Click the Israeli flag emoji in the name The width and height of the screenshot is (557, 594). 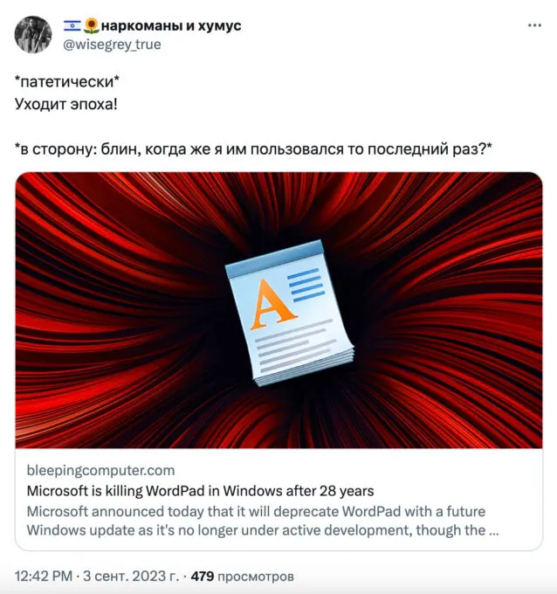[x=72, y=25]
